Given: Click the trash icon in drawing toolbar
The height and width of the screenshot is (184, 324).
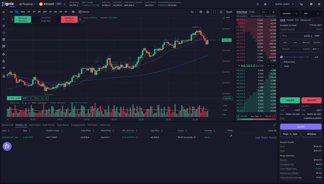Looking at the screenshot, I should pyautogui.click(x=4, y=76).
